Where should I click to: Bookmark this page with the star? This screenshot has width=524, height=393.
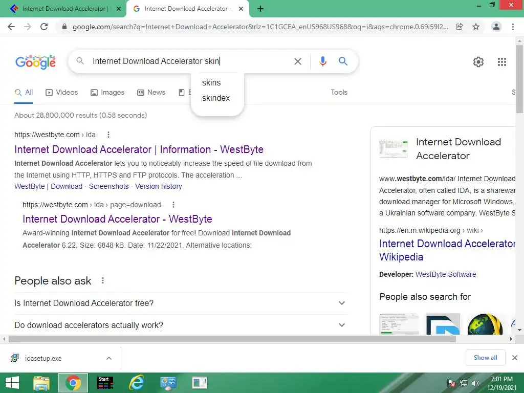476,27
